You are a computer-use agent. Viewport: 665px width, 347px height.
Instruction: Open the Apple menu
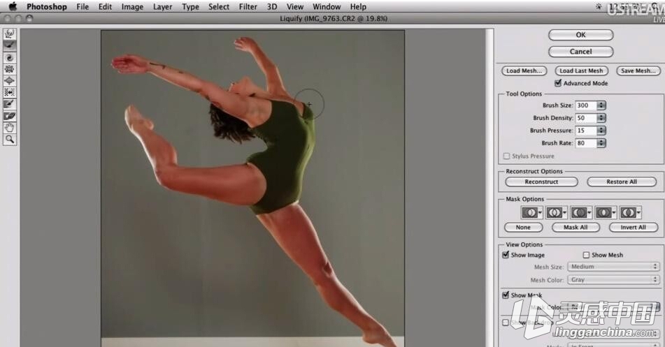point(13,6)
